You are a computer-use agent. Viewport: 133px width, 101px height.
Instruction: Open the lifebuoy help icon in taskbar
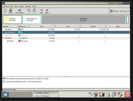coord(120,95)
